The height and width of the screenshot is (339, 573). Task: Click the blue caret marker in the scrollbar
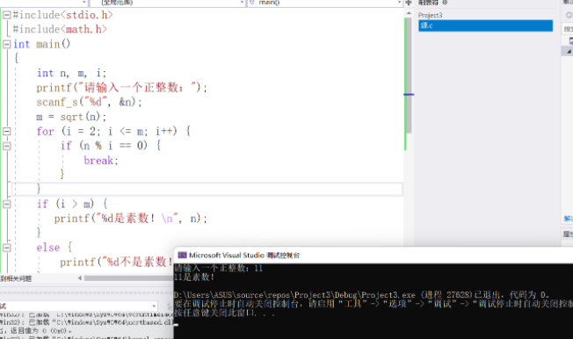(x=409, y=95)
